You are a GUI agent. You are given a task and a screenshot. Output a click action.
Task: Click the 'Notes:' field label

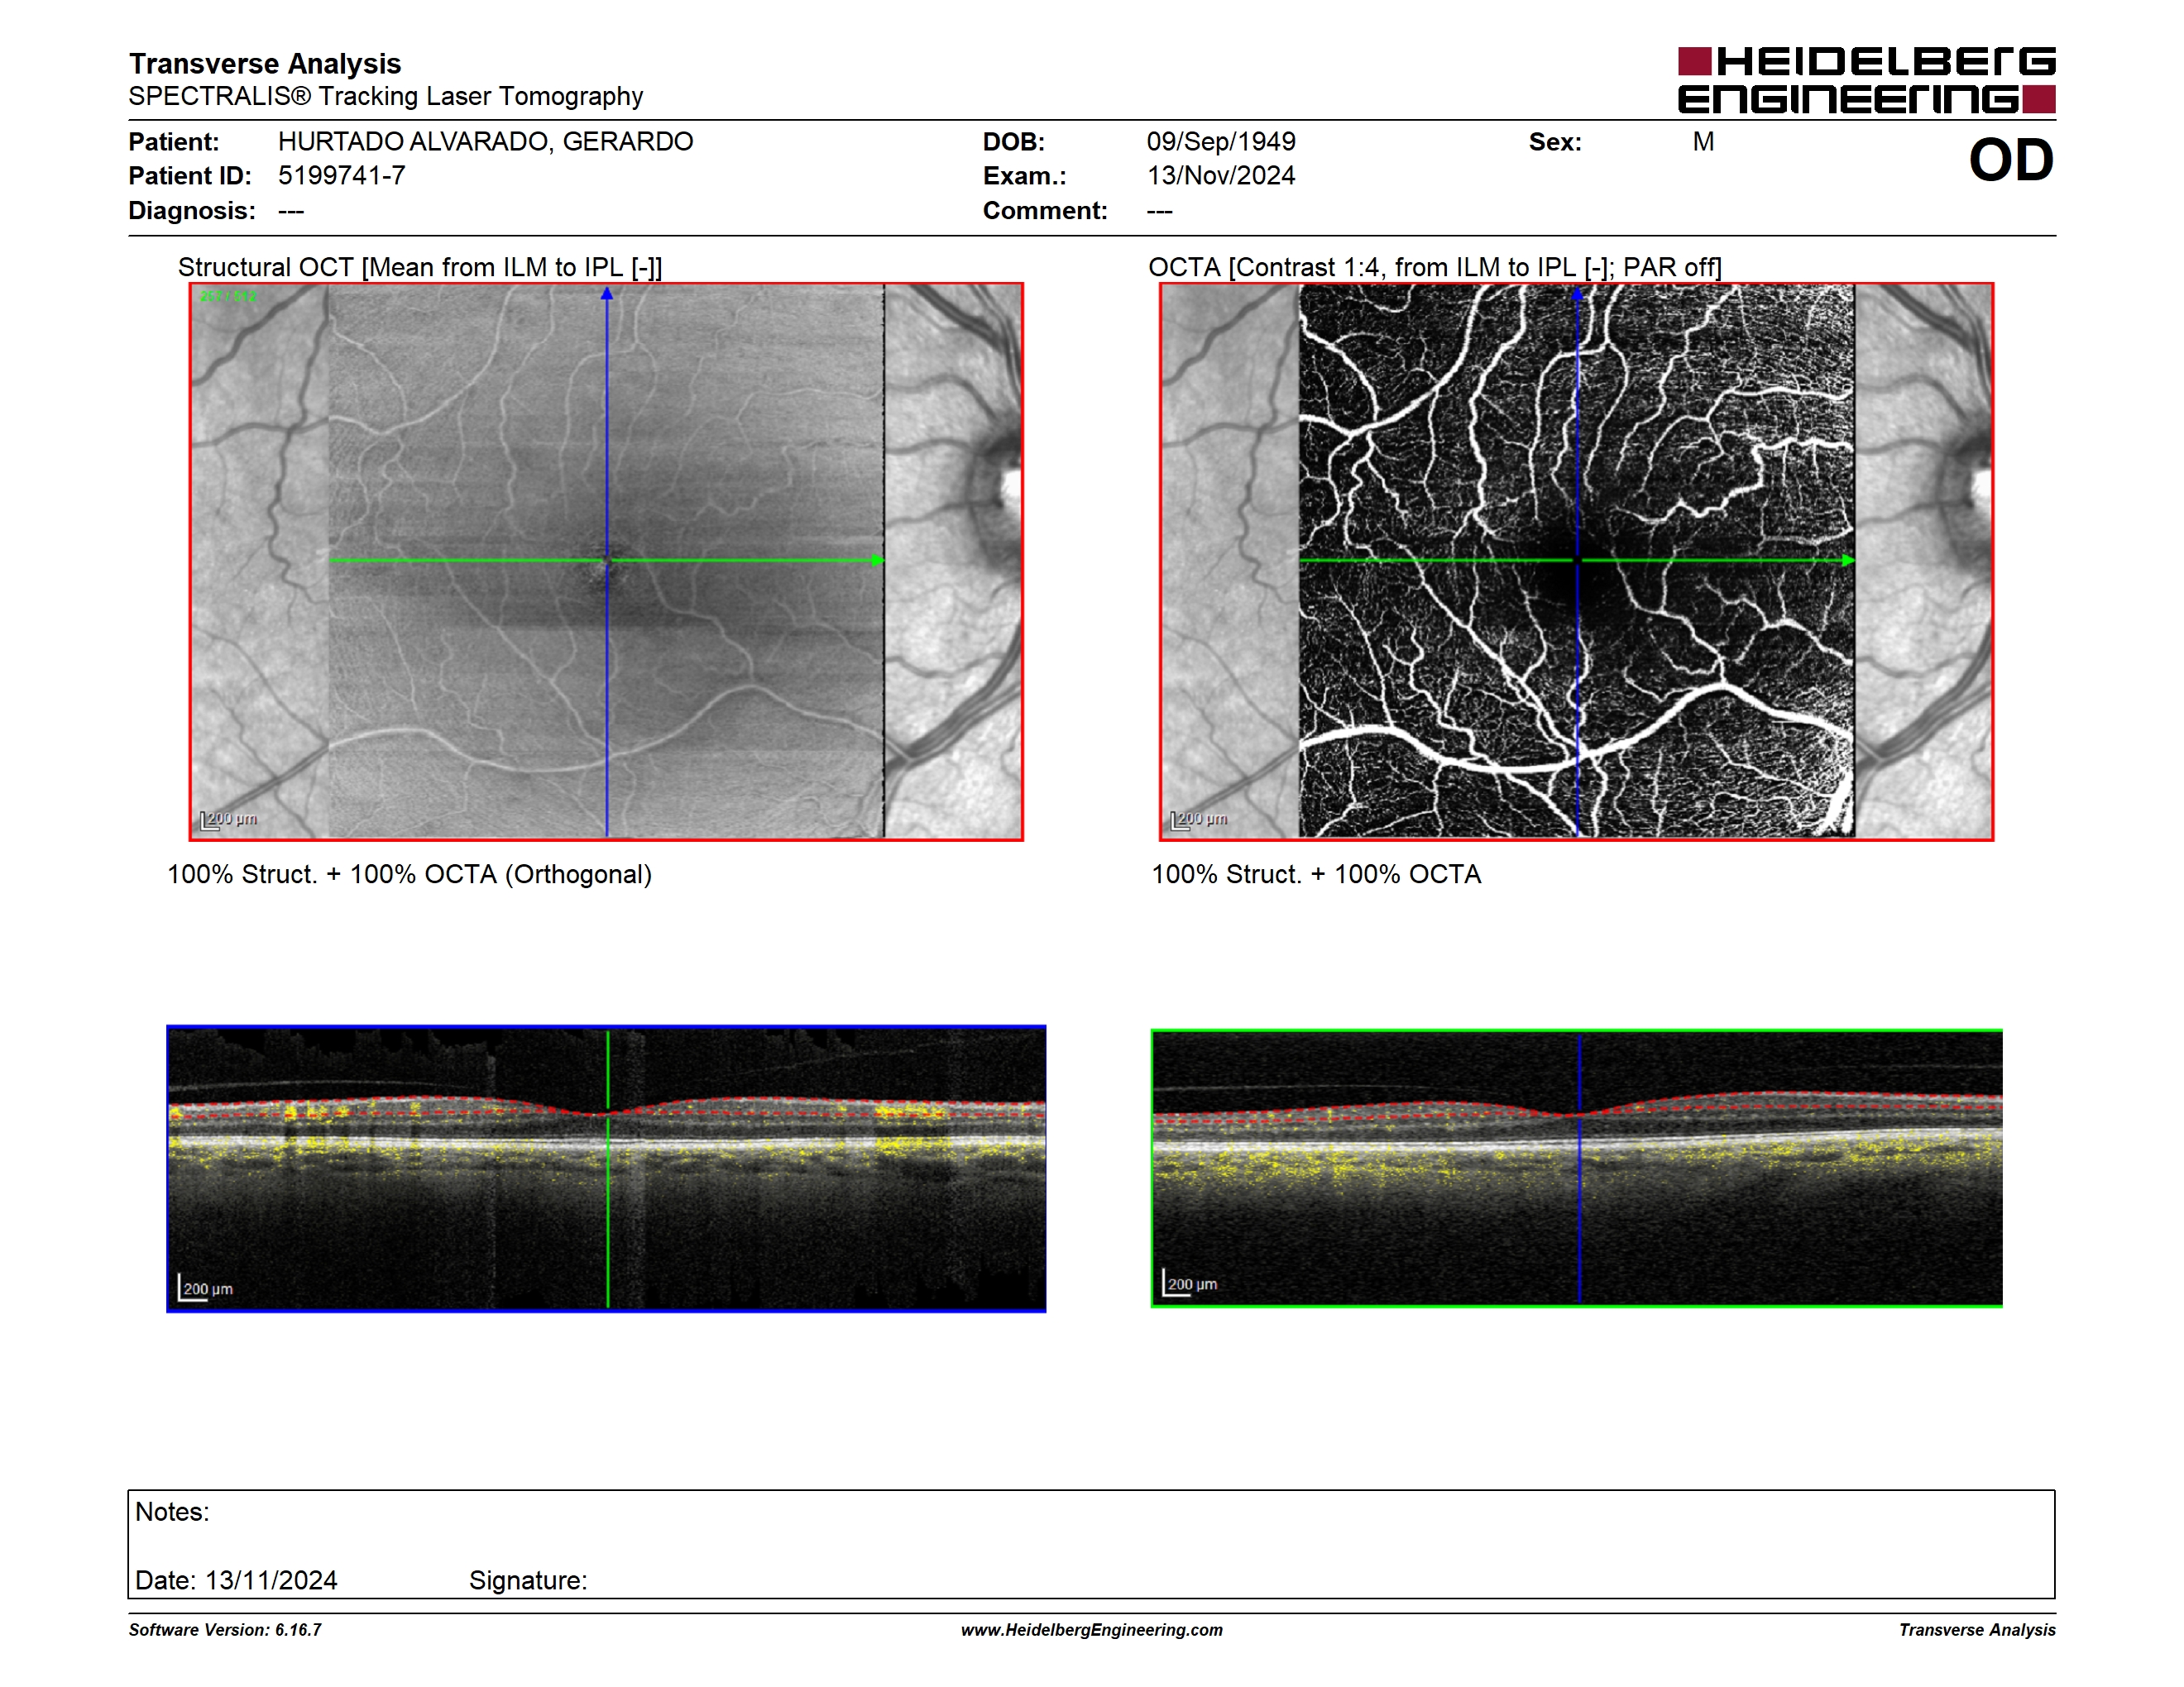click(172, 1513)
